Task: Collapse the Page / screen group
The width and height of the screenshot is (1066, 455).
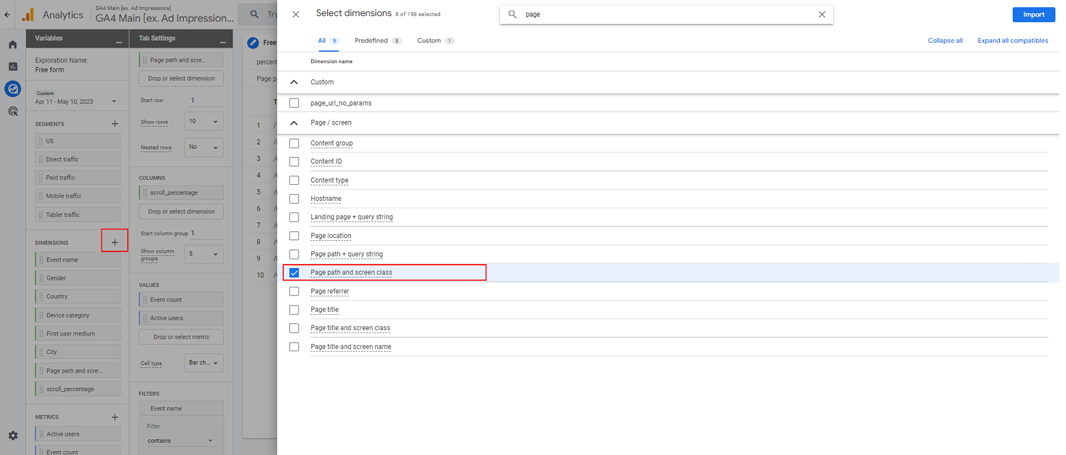Action: [x=294, y=123]
